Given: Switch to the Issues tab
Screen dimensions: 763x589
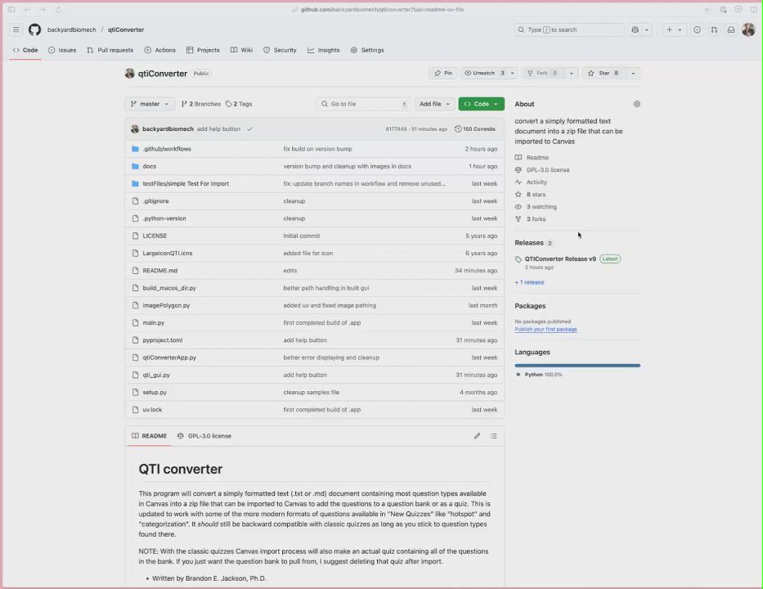Looking at the screenshot, I should click(62, 50).
